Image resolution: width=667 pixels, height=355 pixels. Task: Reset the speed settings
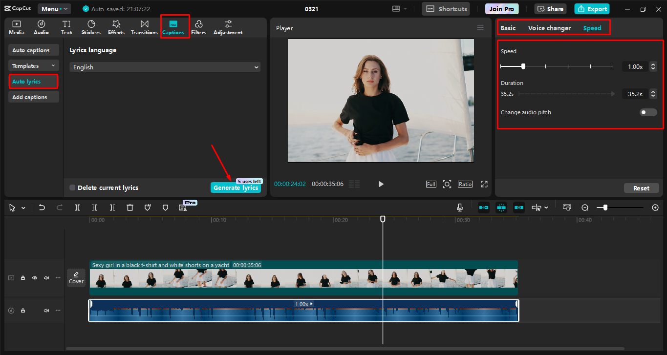[x=641, y=188]
